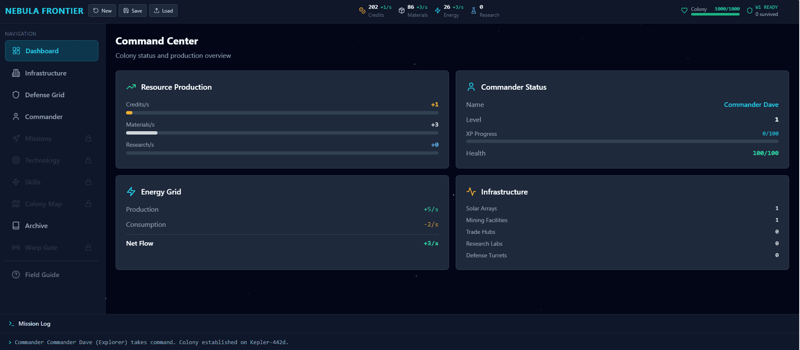The height and width of the screenshot is (350, 800).
Task: Click the lock icon beside Technology
Action: (x=88, y=160)
